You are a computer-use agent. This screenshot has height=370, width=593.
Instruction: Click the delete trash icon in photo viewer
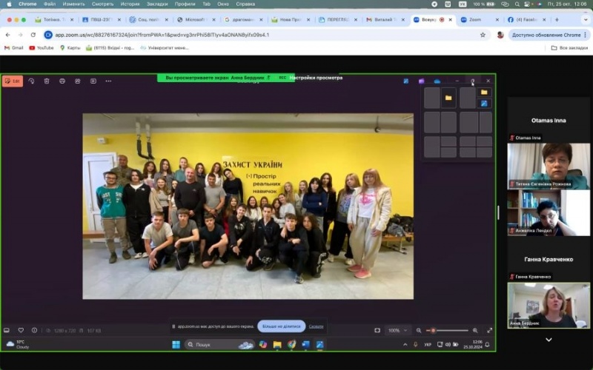point(47,81)
